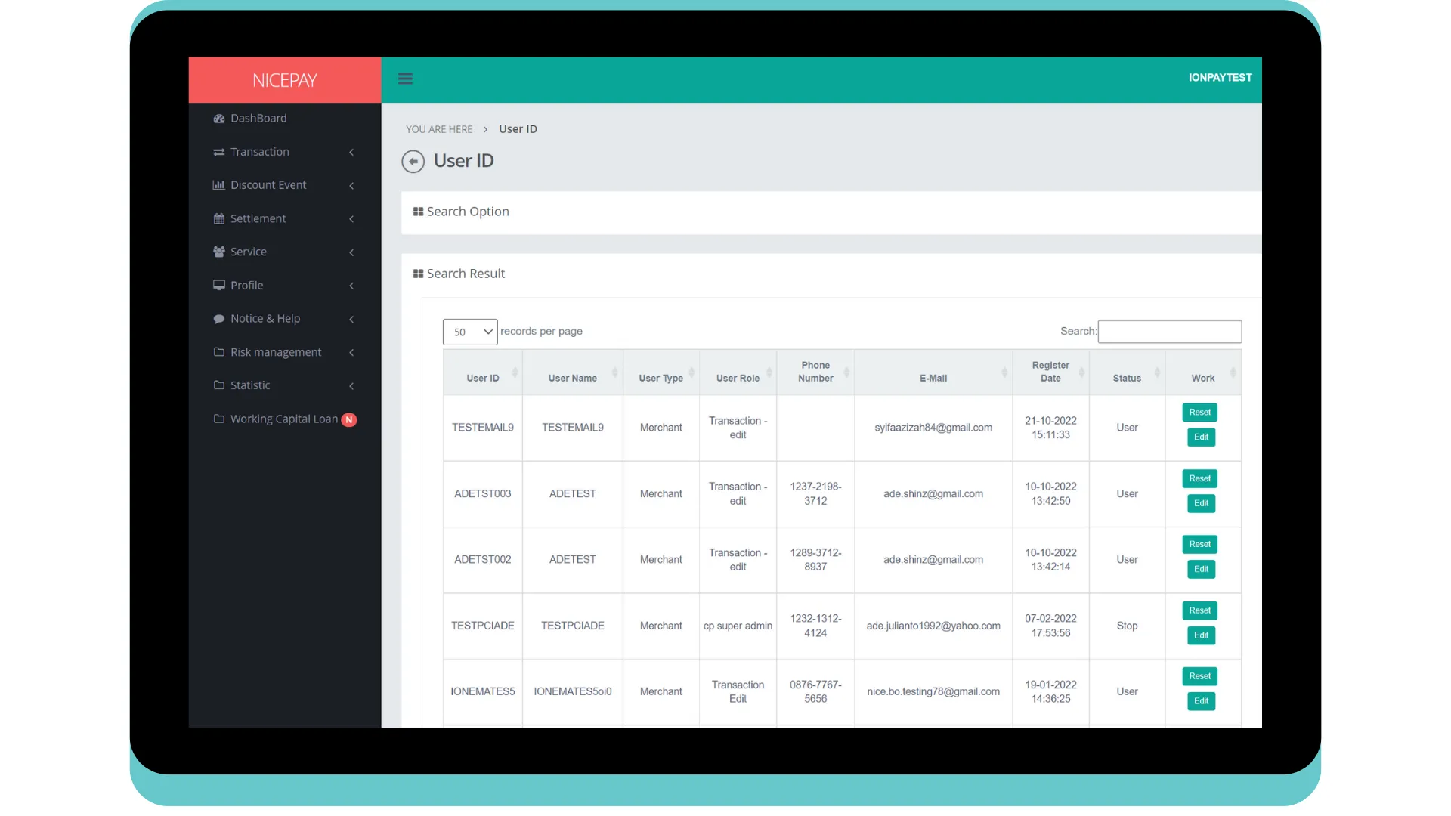
Task: Click the Settlement calendar icon
Action: (219, 218)
